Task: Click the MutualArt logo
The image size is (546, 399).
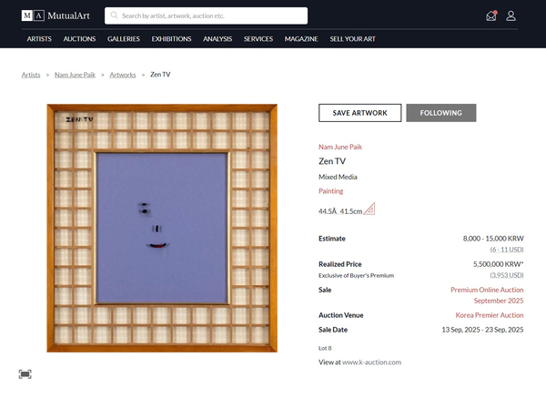Action: point(57,15)
